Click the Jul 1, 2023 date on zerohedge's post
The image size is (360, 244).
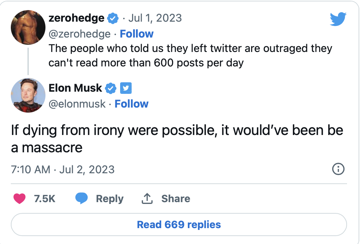156,18
